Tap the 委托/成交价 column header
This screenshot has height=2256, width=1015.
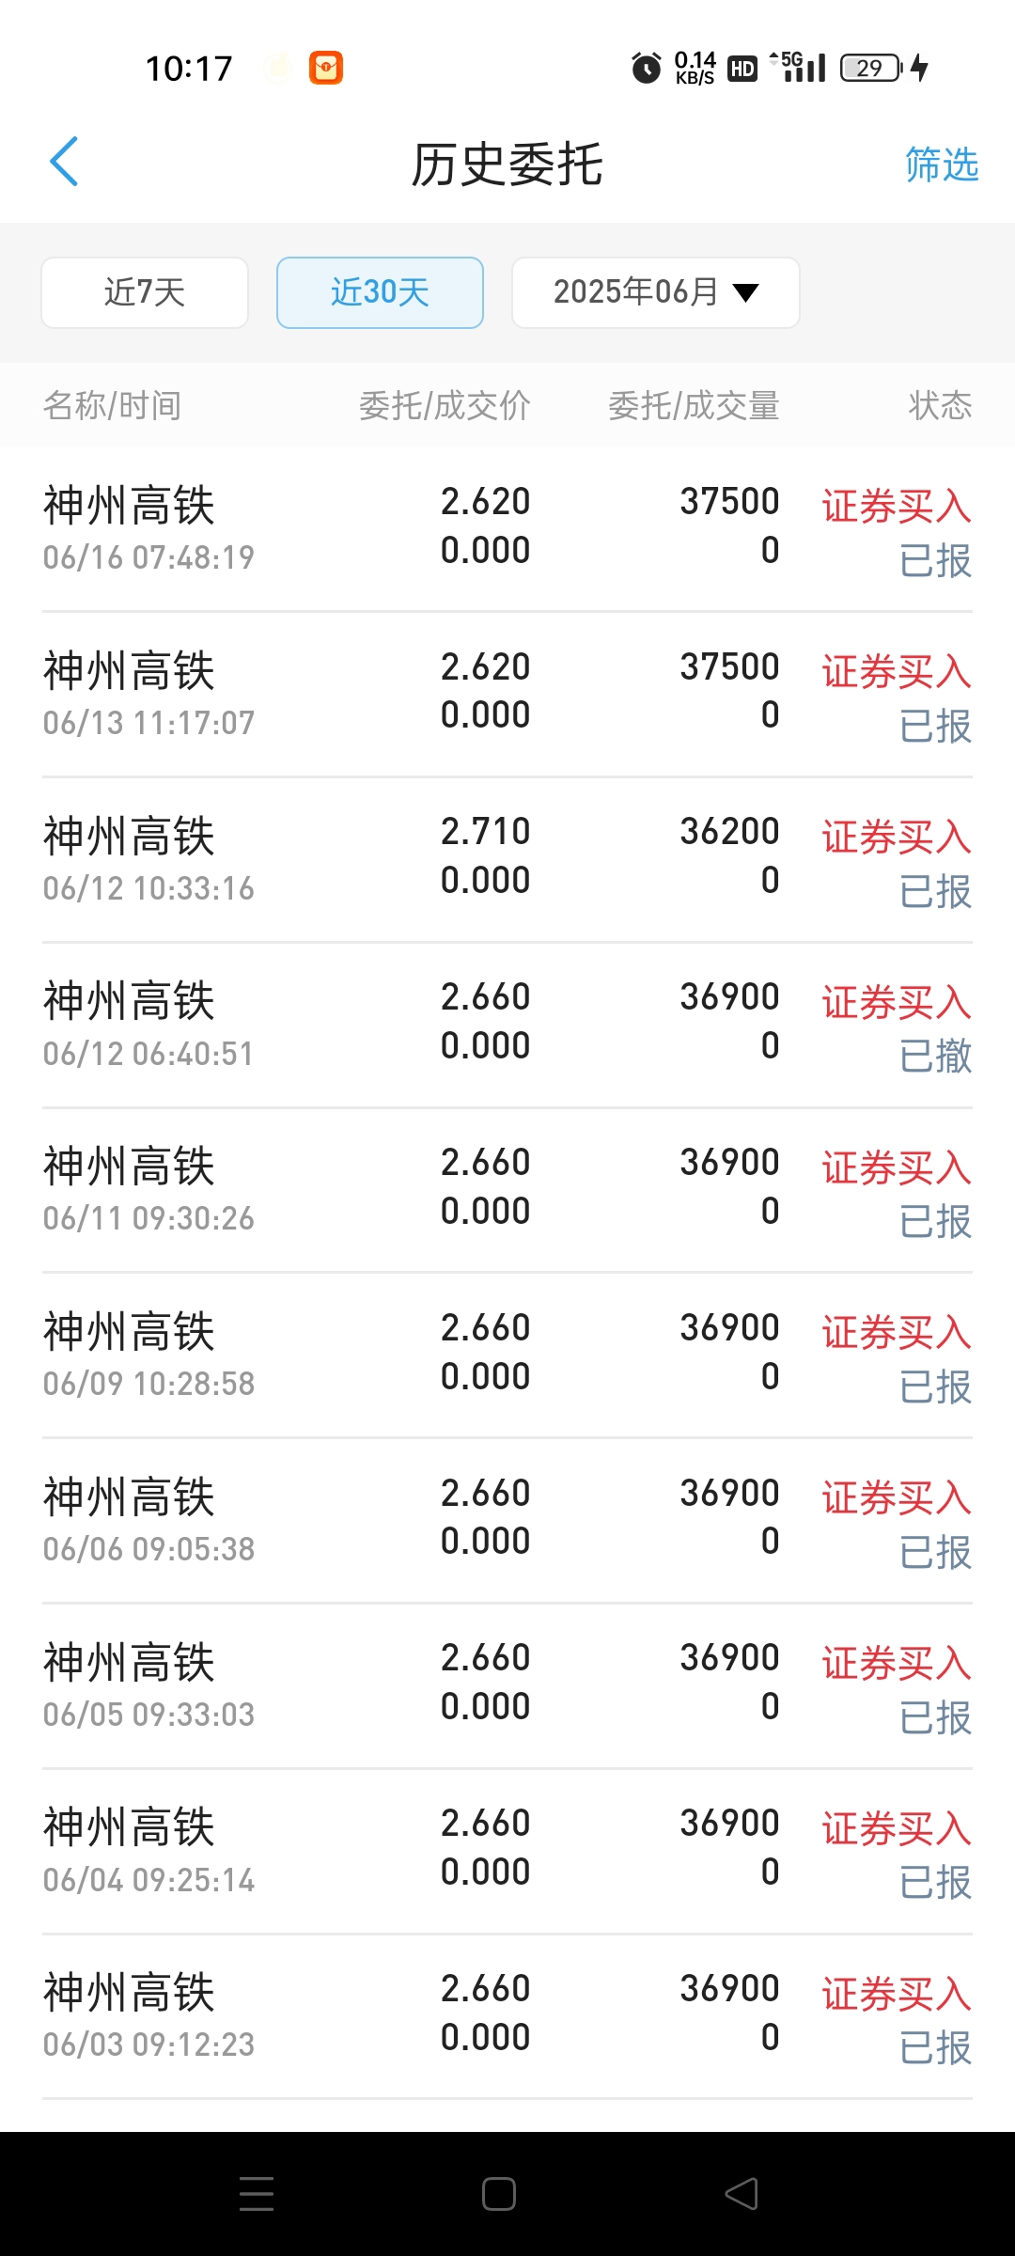[445, 406]
